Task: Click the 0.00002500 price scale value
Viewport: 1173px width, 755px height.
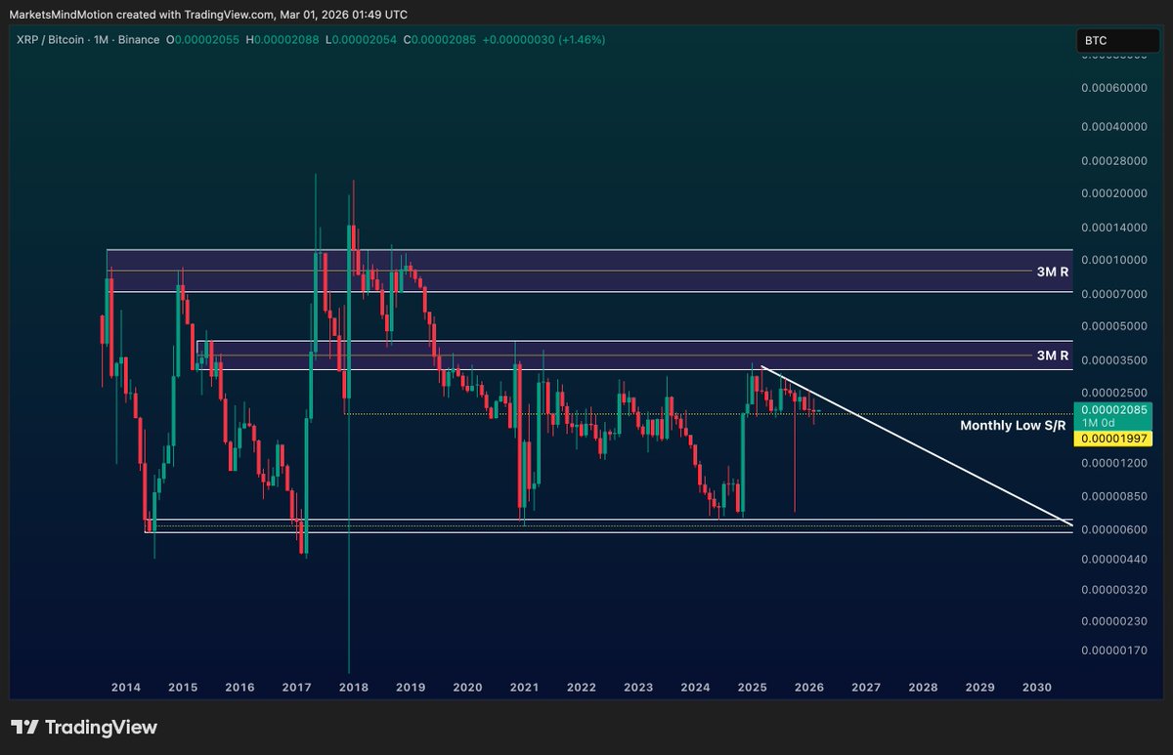Action: point(1113,393)
